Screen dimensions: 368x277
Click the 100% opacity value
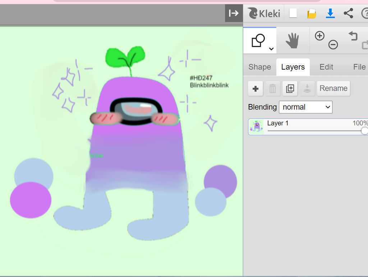360,123
